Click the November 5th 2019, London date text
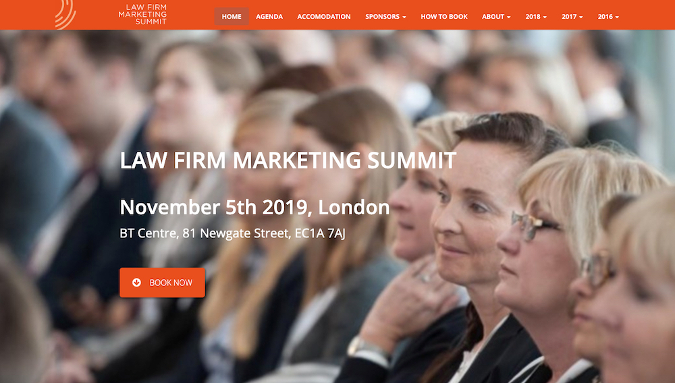The height and width of the screenshot is (383, 675). [x=255, y=207]
